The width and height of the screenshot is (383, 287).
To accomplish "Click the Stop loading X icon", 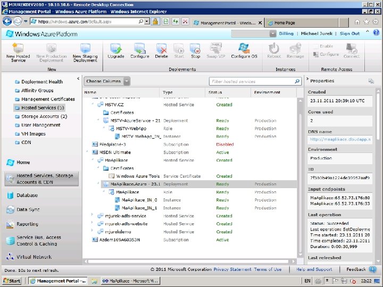I will click(185, 21).
